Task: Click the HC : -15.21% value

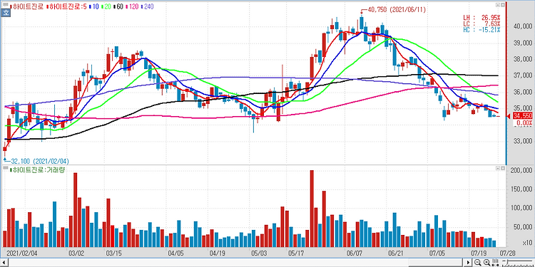Action: click(x=481, y=30)
